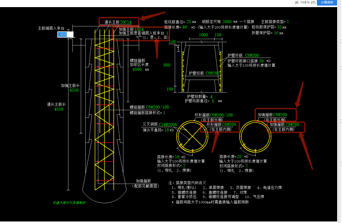Viewport: 342px width, 223px height.
Task: Edit pile 搭接长度 value 40
Action: click(185, 27)
